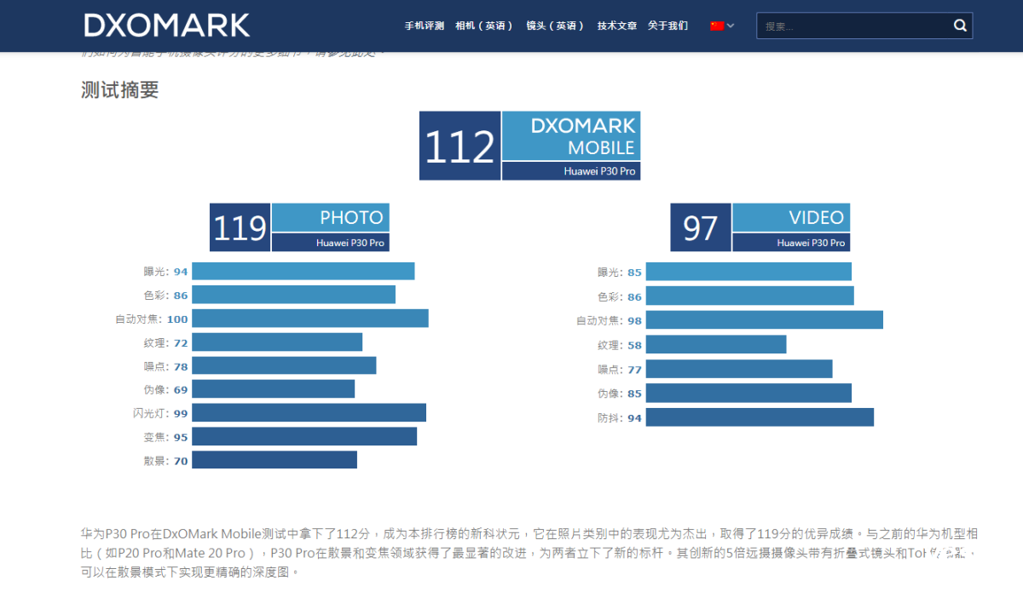
Task: Click the DXOMARK MOBILE badge title
Action: click(571, 136)
